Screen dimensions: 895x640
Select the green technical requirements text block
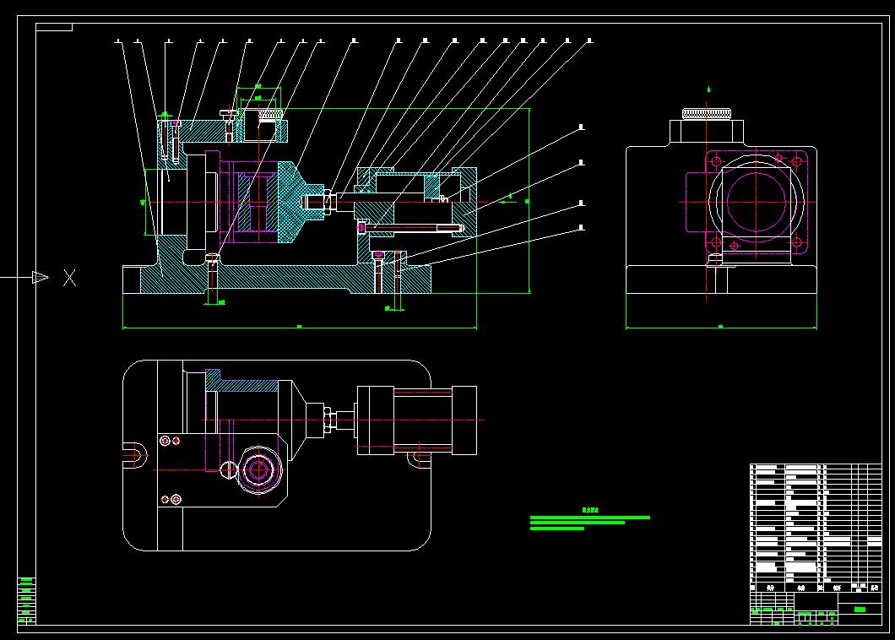[x=589, y=520]
